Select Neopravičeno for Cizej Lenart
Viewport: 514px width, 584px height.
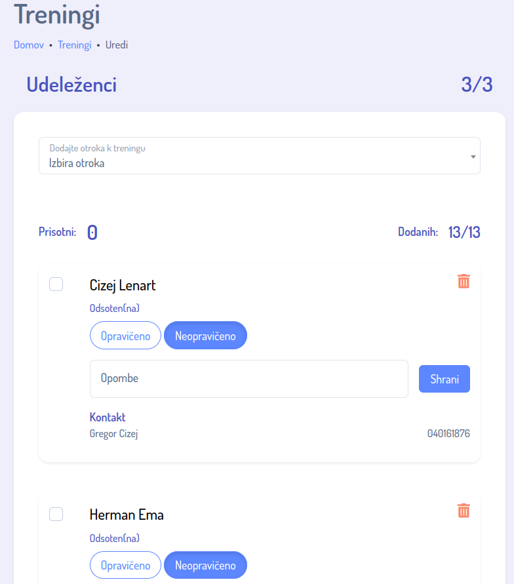point(205,336)
